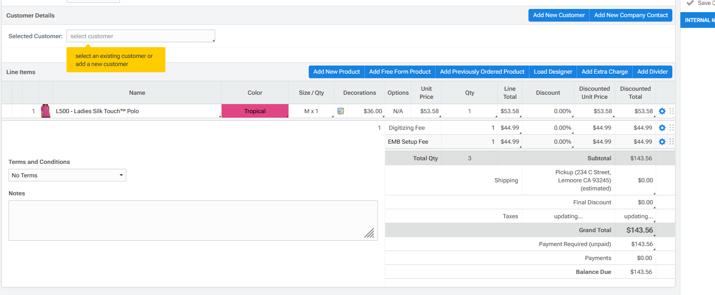Image resolution: width=715 pixels, height=295 pixels.
Task: Open gear settings for the L500 polo row
Action: tap(662, 111)
